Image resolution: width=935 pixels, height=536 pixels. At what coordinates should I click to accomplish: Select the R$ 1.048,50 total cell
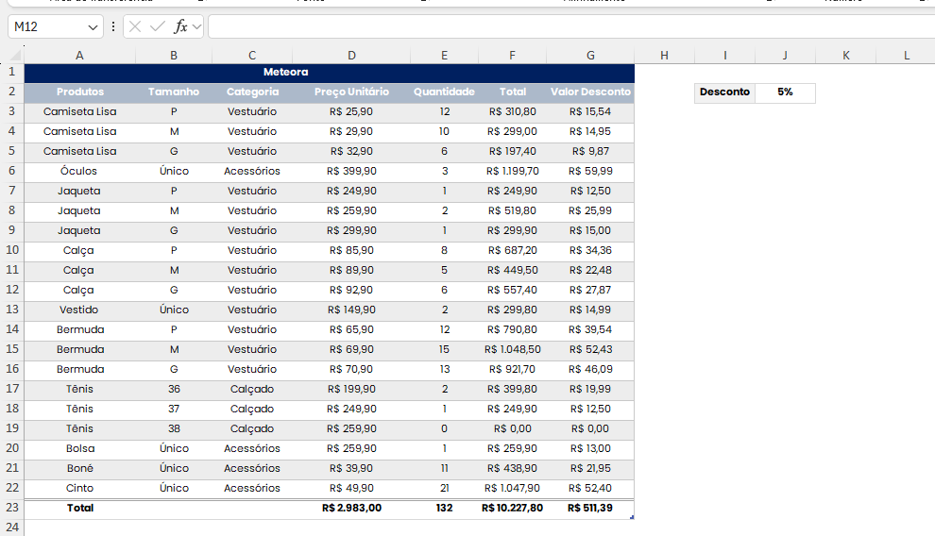[512, 349]
